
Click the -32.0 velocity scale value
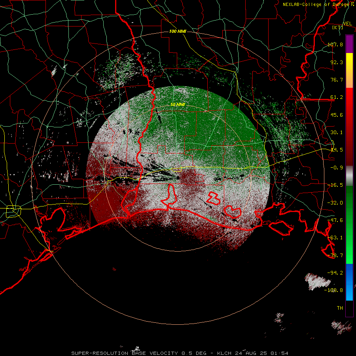[x=335, y=203]
